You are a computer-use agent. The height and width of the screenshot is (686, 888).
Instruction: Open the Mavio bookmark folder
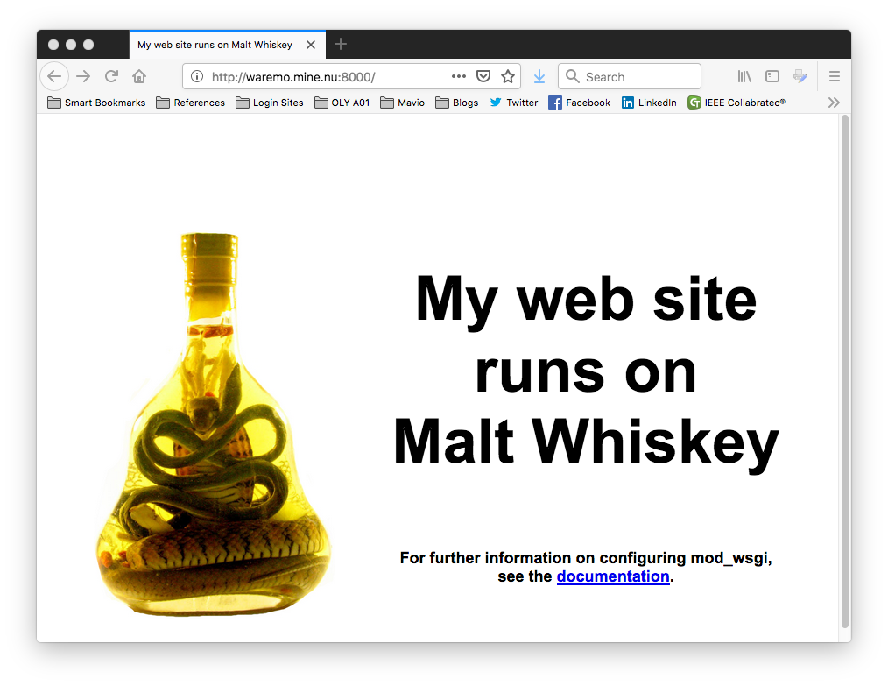[x=403, y=103]
